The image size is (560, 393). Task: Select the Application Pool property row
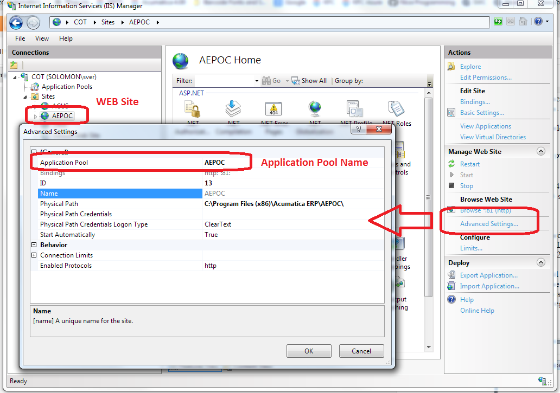pyautogui.click(x=211, y=163)
